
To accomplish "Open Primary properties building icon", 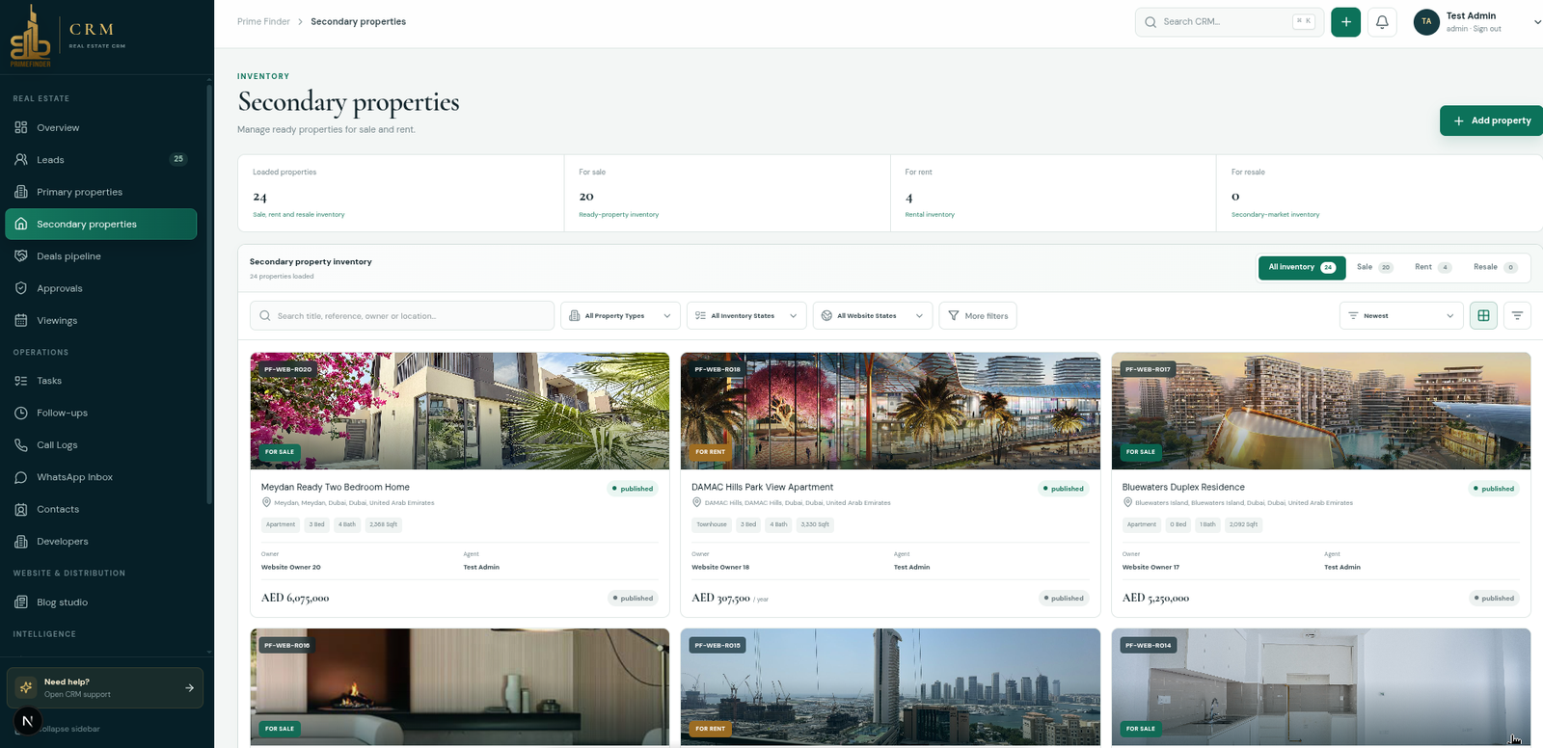I will (x=21, y=192).
